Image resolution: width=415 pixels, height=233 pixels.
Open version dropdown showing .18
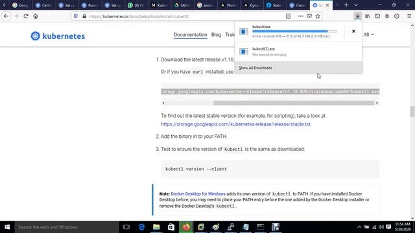pyautogui.click(x=369, y=34)
